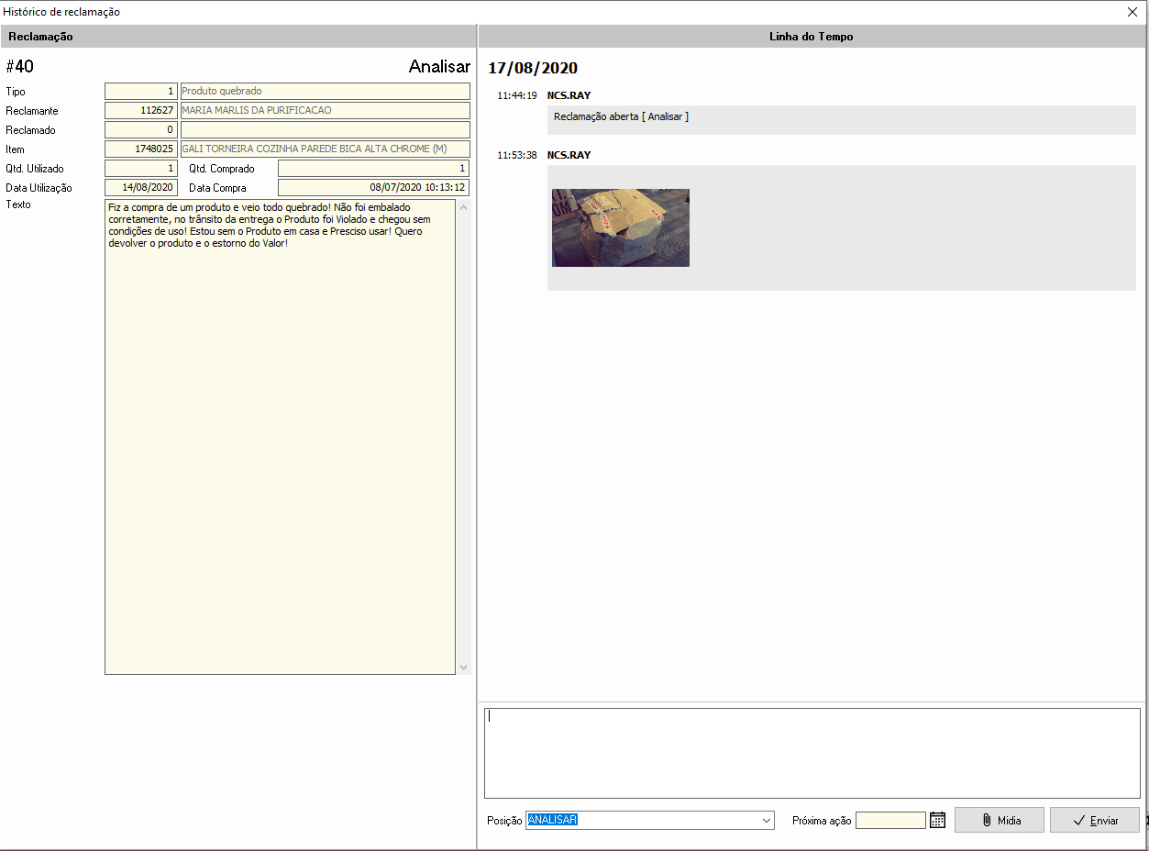
Task: Click into the Próxima ação date field
Action: [890, 820]
